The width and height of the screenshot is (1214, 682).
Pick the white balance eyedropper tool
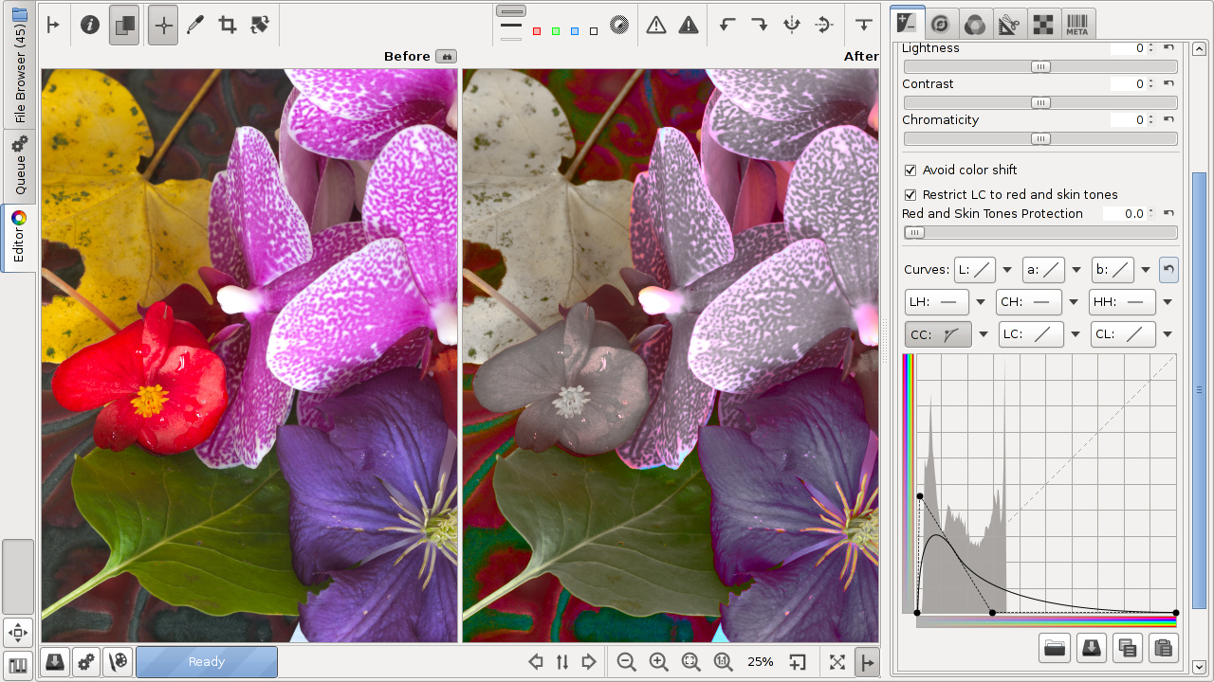coord(195,26)
